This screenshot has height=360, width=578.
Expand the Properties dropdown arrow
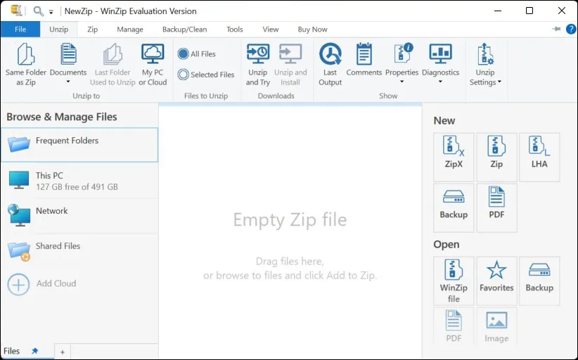pos(402,82)
